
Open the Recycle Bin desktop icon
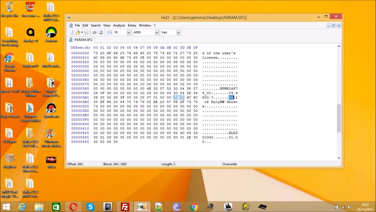point(10,10)
